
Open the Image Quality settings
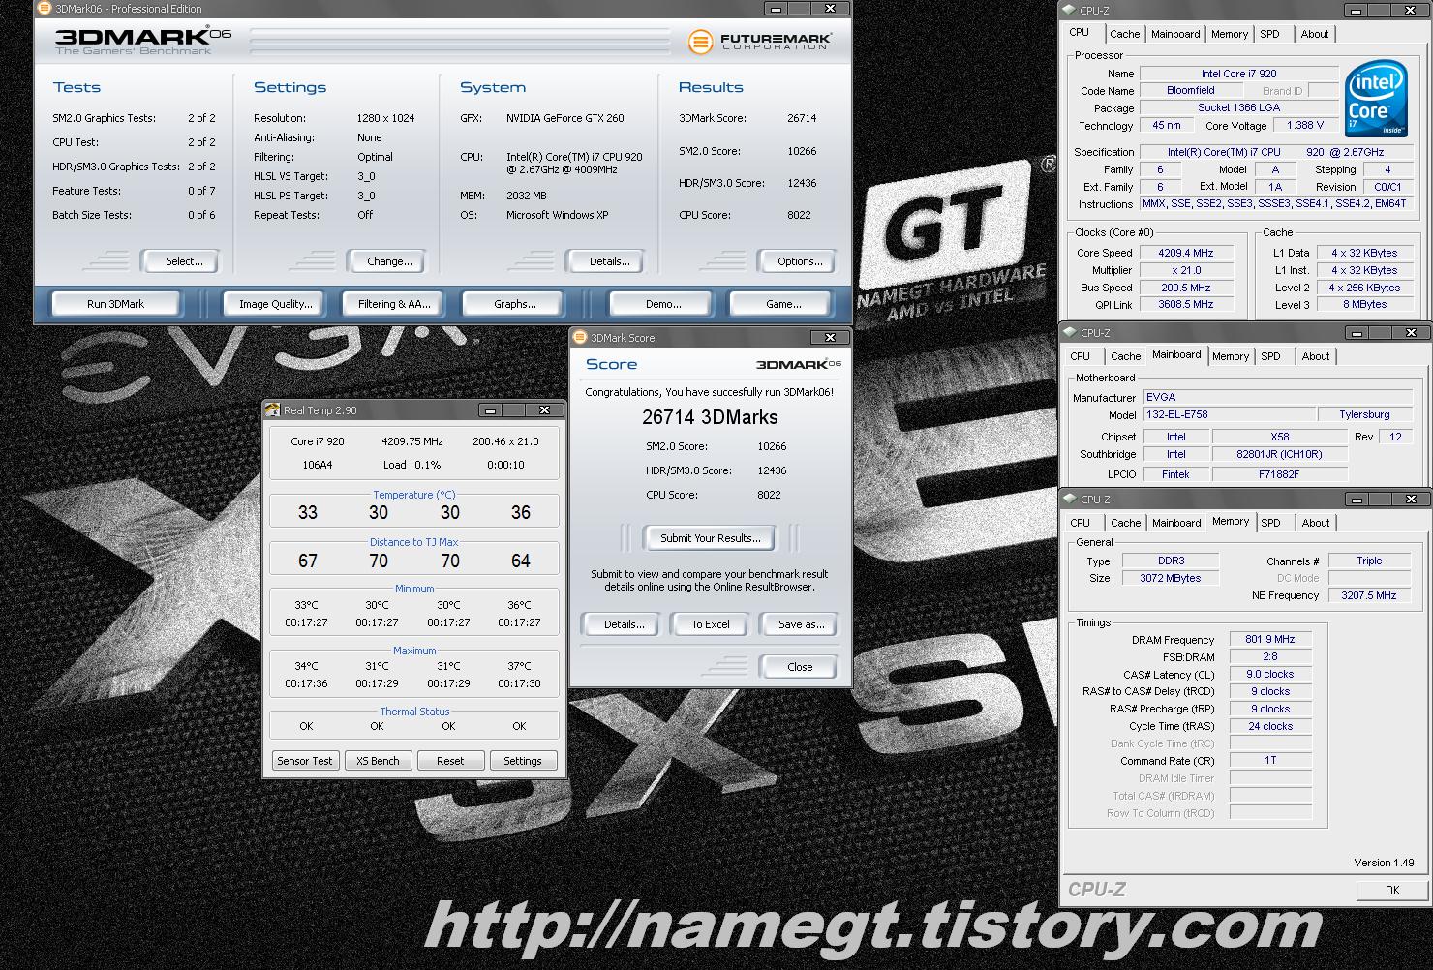coord(276,304)
